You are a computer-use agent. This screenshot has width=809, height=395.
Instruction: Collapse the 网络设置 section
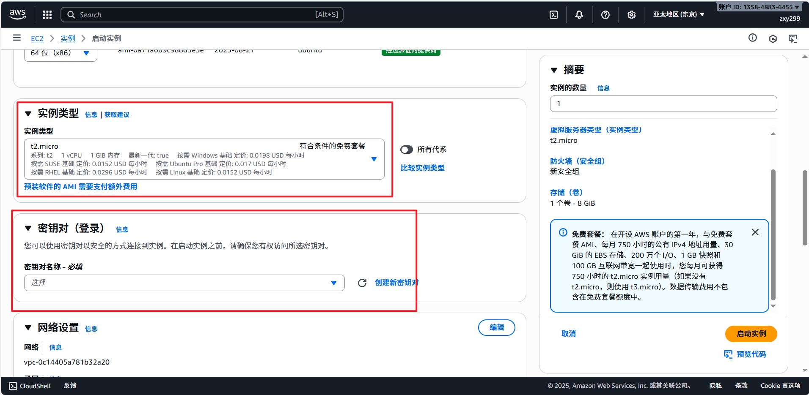click(28, 327)
